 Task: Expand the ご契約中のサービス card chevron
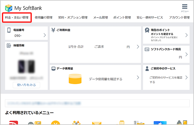coord(186,77)
